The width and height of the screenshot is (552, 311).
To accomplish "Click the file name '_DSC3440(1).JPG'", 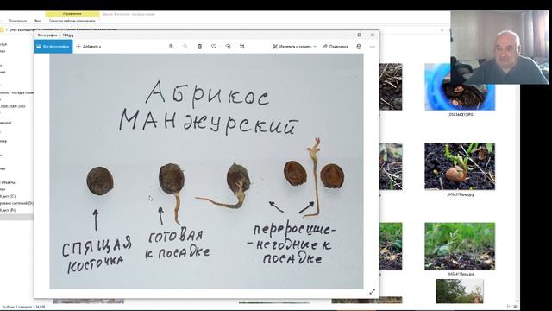I will tap(461, 115).
